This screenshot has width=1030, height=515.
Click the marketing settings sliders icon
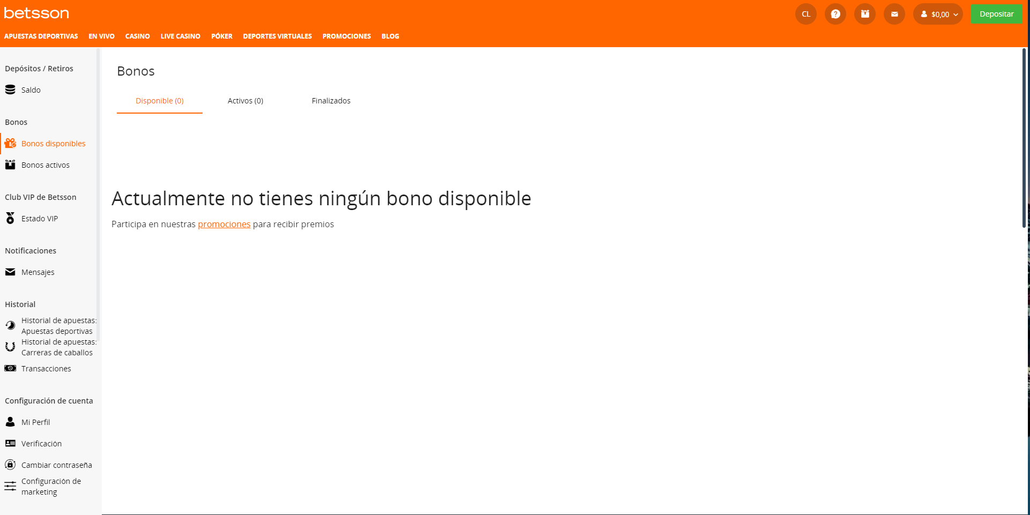pyautogui.click(x=10, y=486)
